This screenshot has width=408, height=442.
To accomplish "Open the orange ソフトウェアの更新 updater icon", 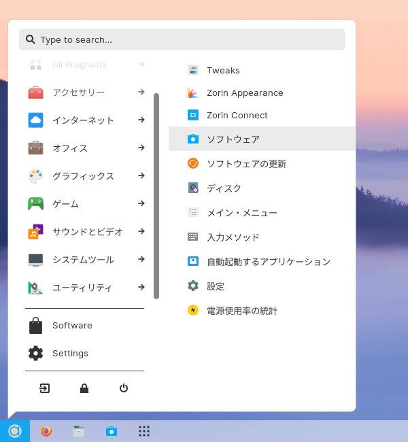I will 193,163.
